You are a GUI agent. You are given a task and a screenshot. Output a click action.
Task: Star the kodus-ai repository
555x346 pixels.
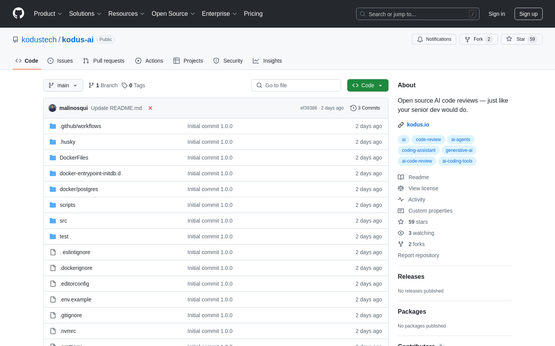coord(521,39)
